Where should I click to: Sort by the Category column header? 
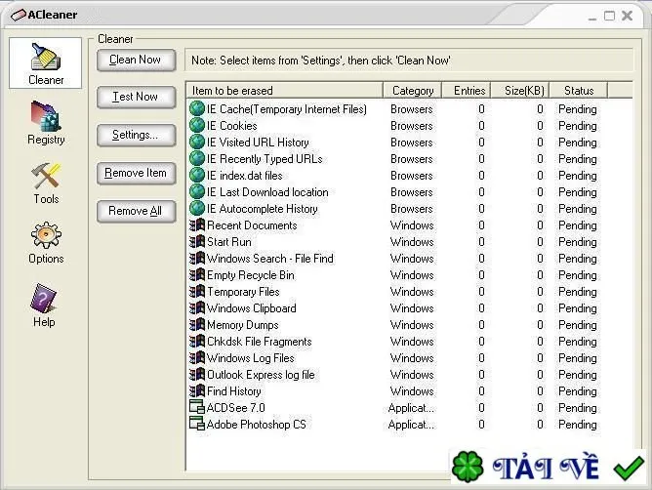[413, 90]
